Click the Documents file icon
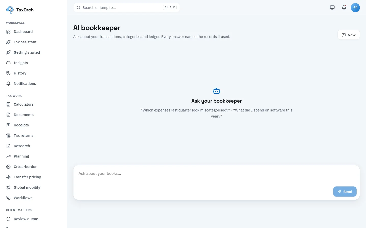Screen dimensions: 366x228 8,115
